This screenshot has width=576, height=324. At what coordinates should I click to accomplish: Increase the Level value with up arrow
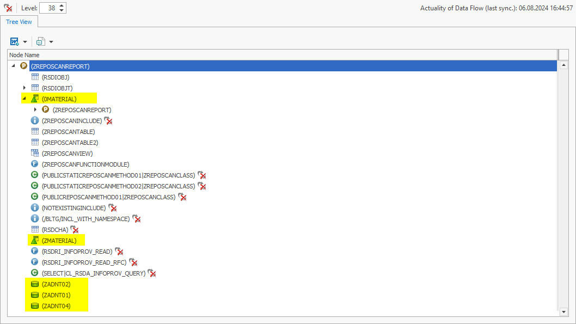62,5
